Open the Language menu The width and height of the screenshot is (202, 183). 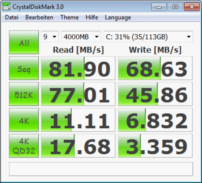click(x=118, y=18)
